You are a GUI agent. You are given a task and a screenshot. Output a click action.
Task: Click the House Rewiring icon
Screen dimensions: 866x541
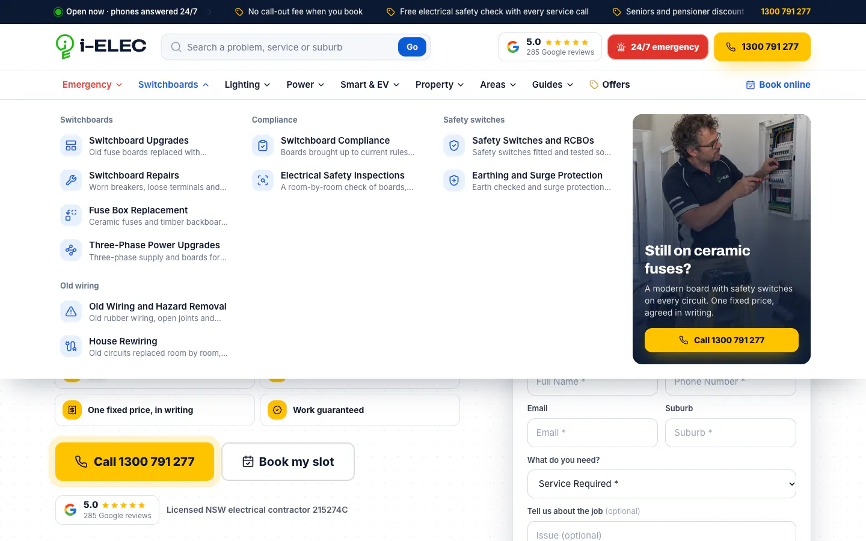coord(71,346)
